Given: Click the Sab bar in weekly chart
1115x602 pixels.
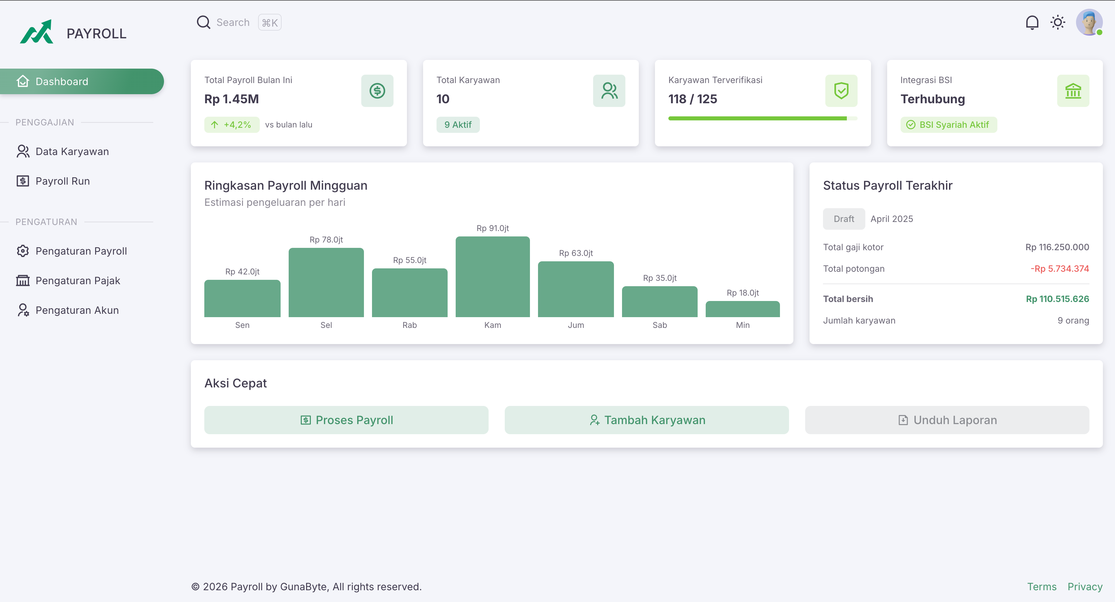Looking at the screenshot, I should click(660, 301).
